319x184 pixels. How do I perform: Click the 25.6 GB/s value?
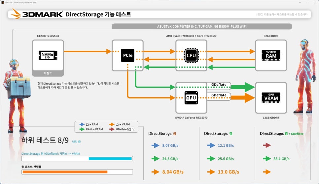[x=226, y=159]
